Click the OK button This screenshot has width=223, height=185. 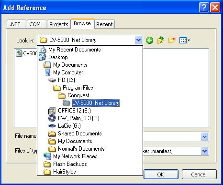click(x=161, y=175)
